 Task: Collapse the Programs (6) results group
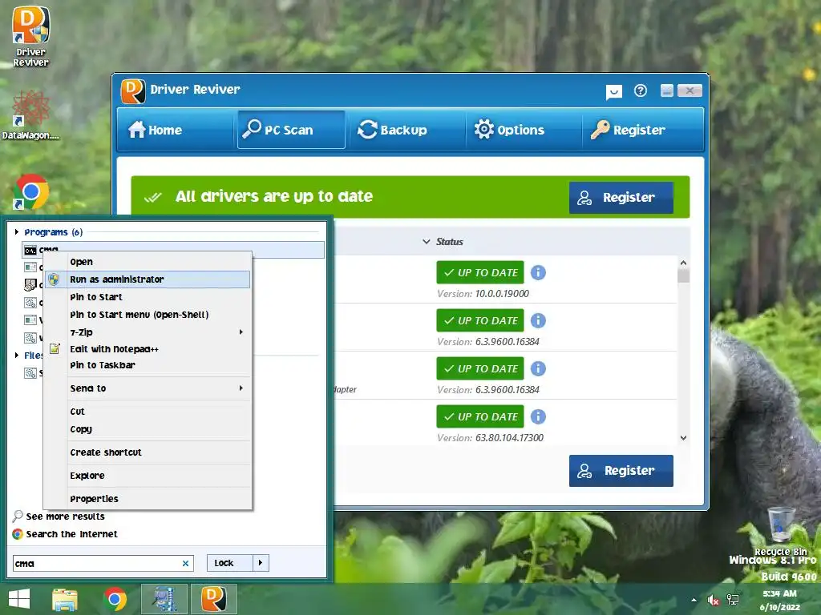[17, 231]
